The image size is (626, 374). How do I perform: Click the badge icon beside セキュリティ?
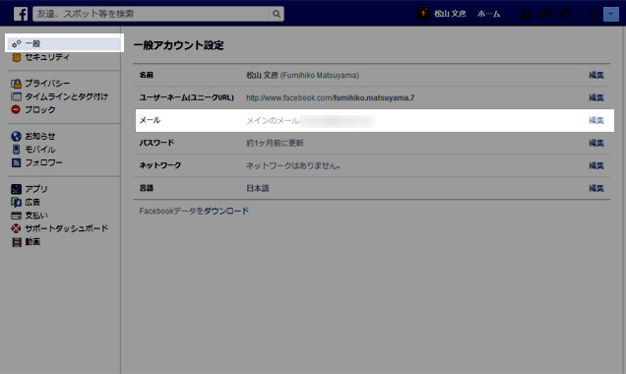tap(17, 57)
